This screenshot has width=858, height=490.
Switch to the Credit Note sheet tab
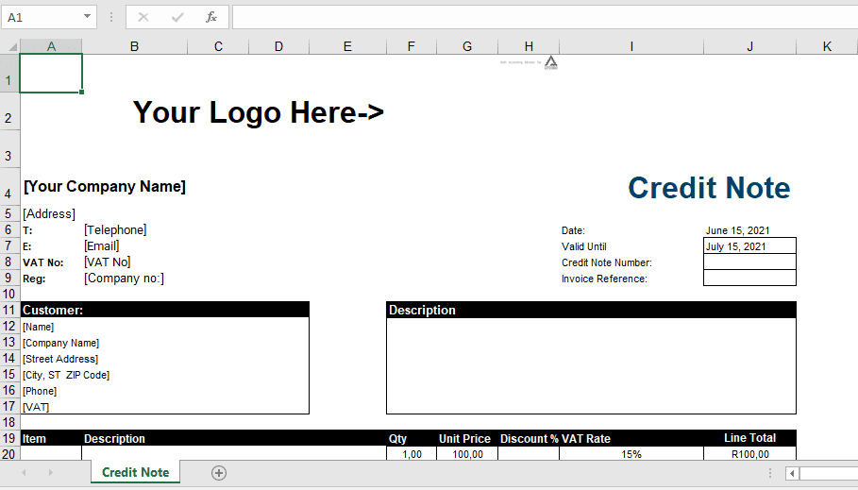click(135, 472)
